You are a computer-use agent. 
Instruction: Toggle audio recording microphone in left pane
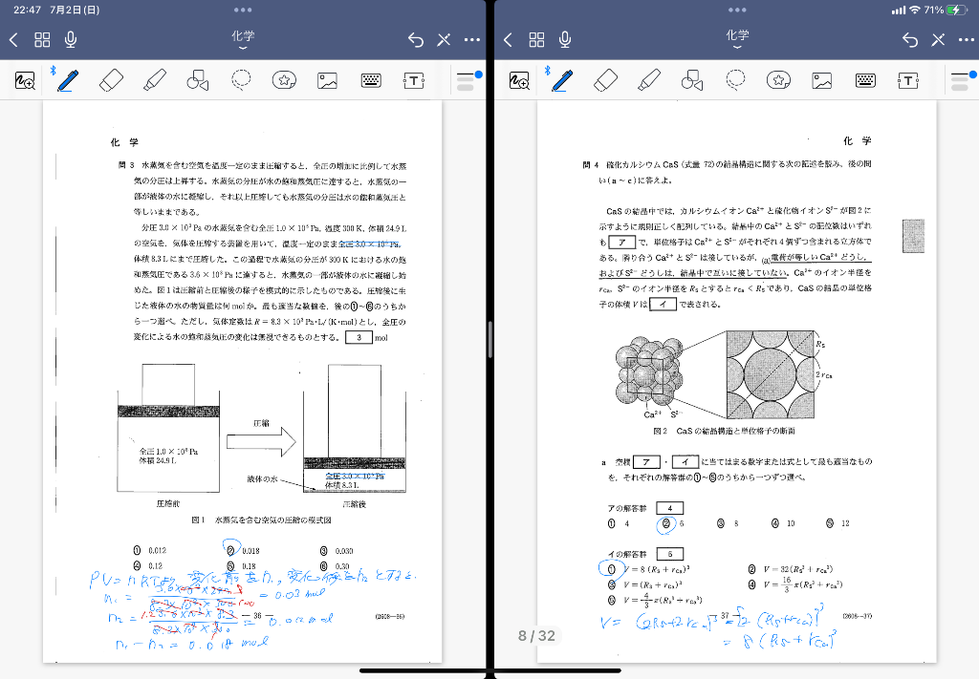pyautogui.click(x=71, y=39)
